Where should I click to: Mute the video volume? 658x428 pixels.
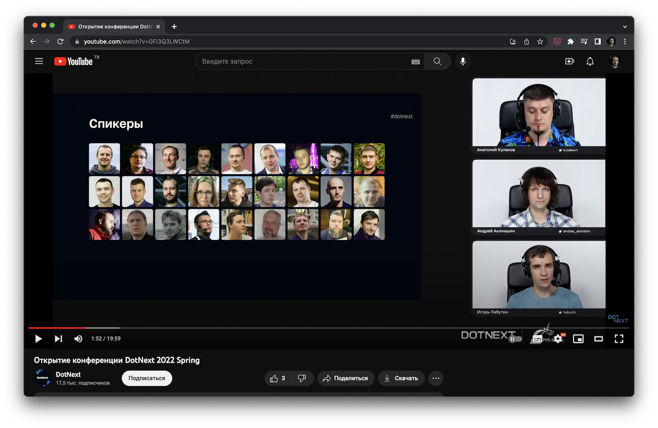(78, 339)
